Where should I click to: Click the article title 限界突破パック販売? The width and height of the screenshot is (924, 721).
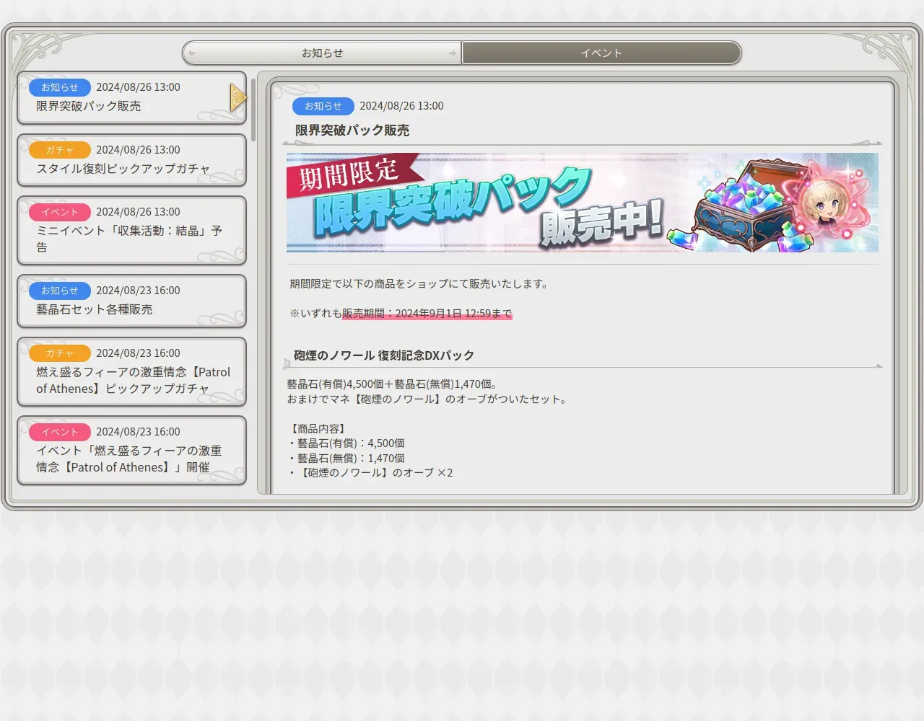[352, 131]
